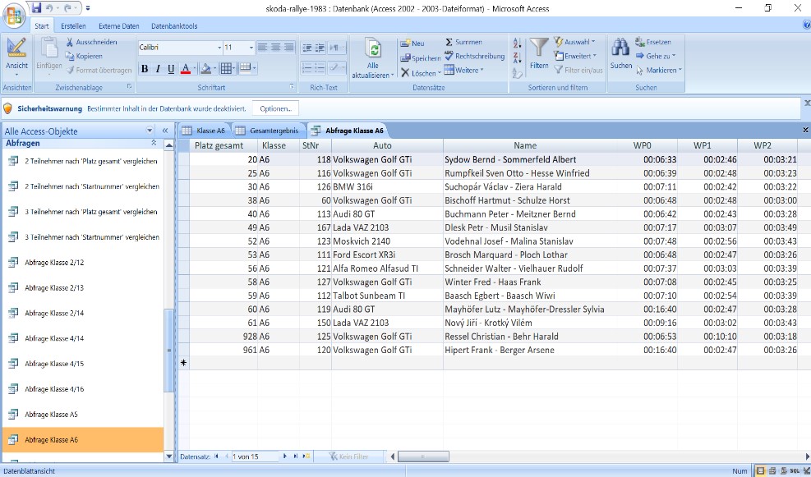Image resolution: width=811 pixels, height=477 pixels.
Task: Click the Auto column header
Action: (x=387, y=146)
